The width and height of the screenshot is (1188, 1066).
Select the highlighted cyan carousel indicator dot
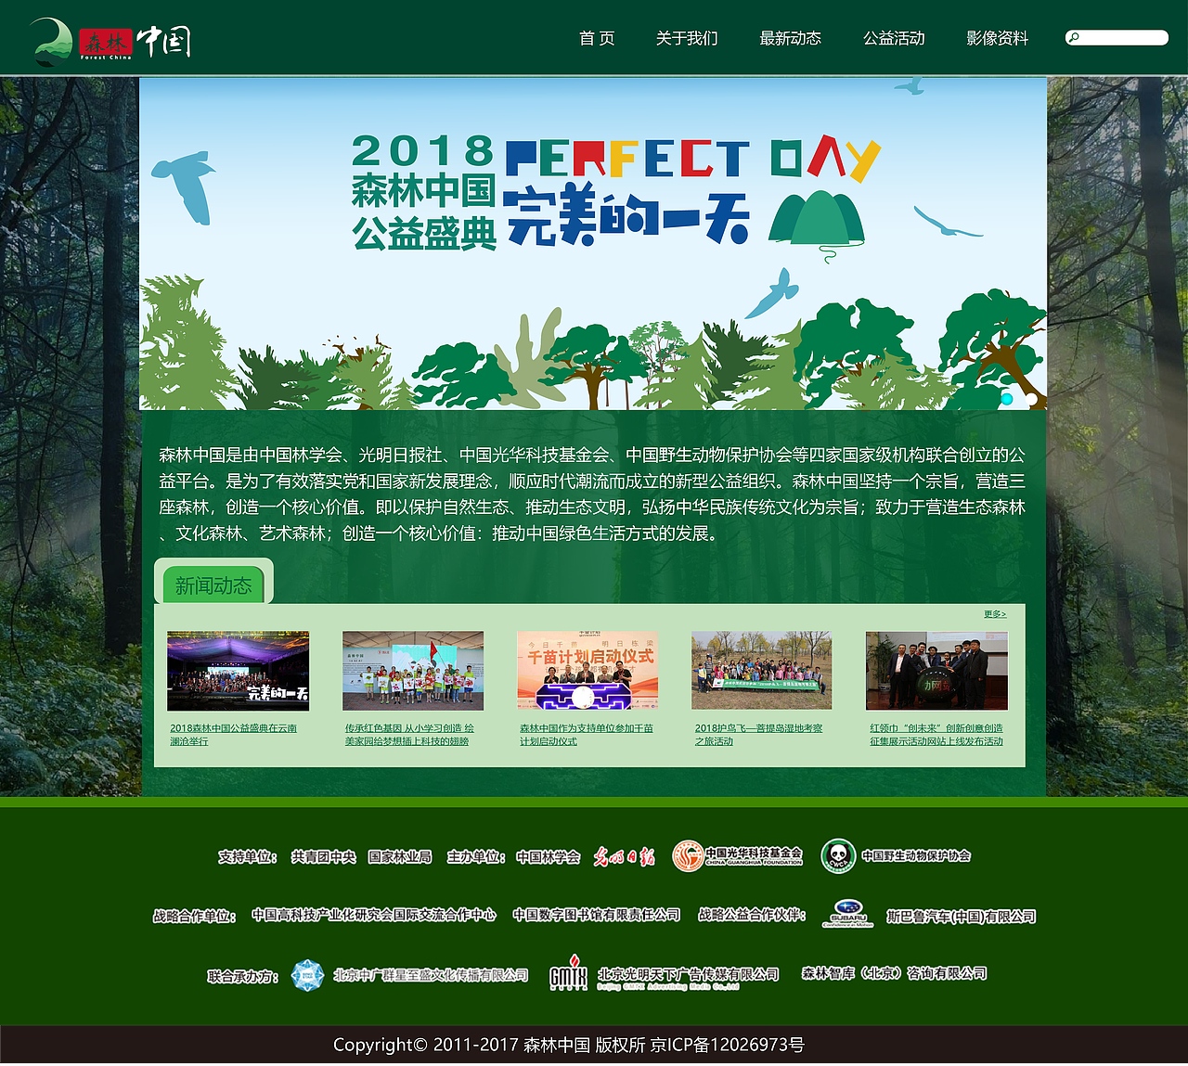click(x=1007, y=399)
